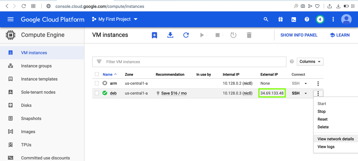Click the Filter VM instances field
358x161 pixels.
(189, 62)
